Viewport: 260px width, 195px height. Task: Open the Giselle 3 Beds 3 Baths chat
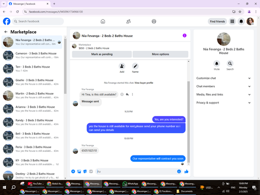click(32, 82)
